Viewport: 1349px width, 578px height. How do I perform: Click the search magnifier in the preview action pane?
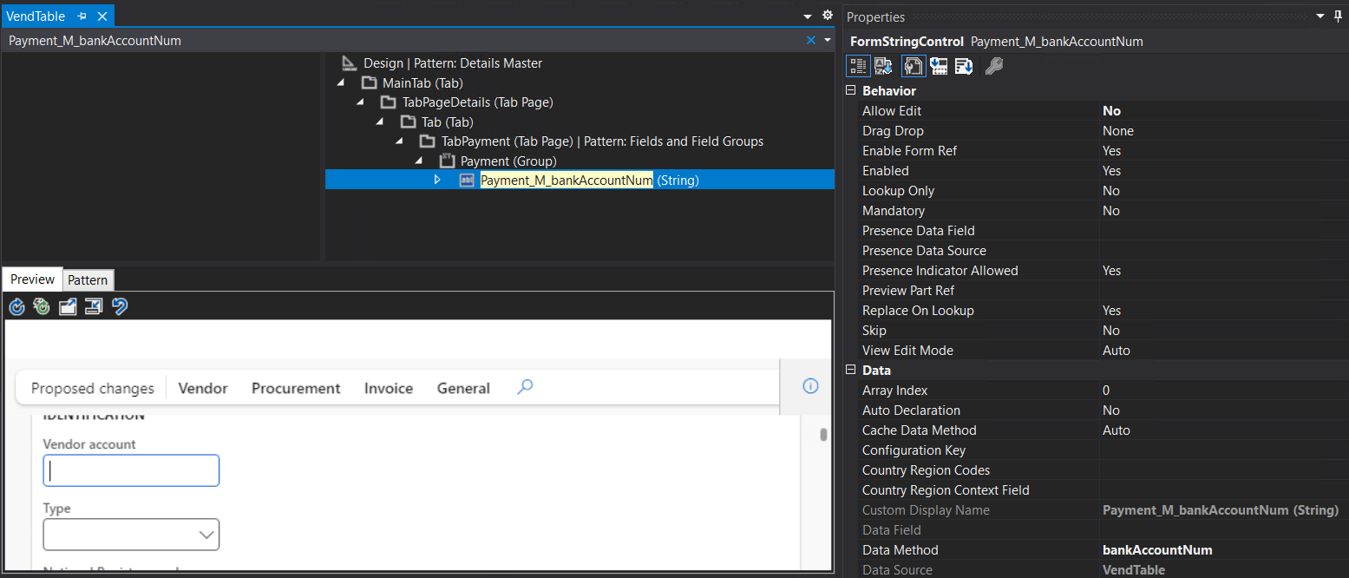(x=525, y=387)
